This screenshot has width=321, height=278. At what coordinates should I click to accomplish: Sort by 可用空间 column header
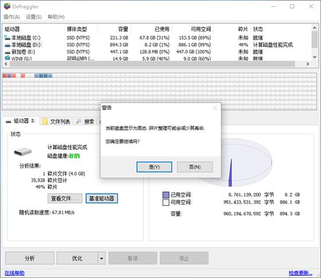(x=193, y=29)
